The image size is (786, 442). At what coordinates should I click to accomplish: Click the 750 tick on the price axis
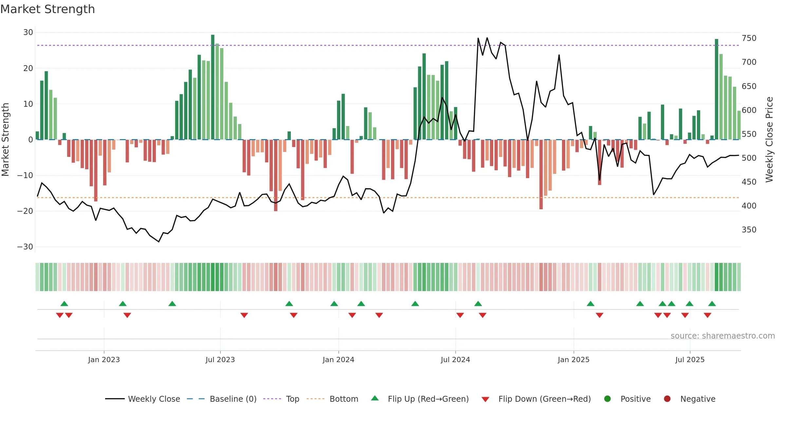tap(749, 38)
